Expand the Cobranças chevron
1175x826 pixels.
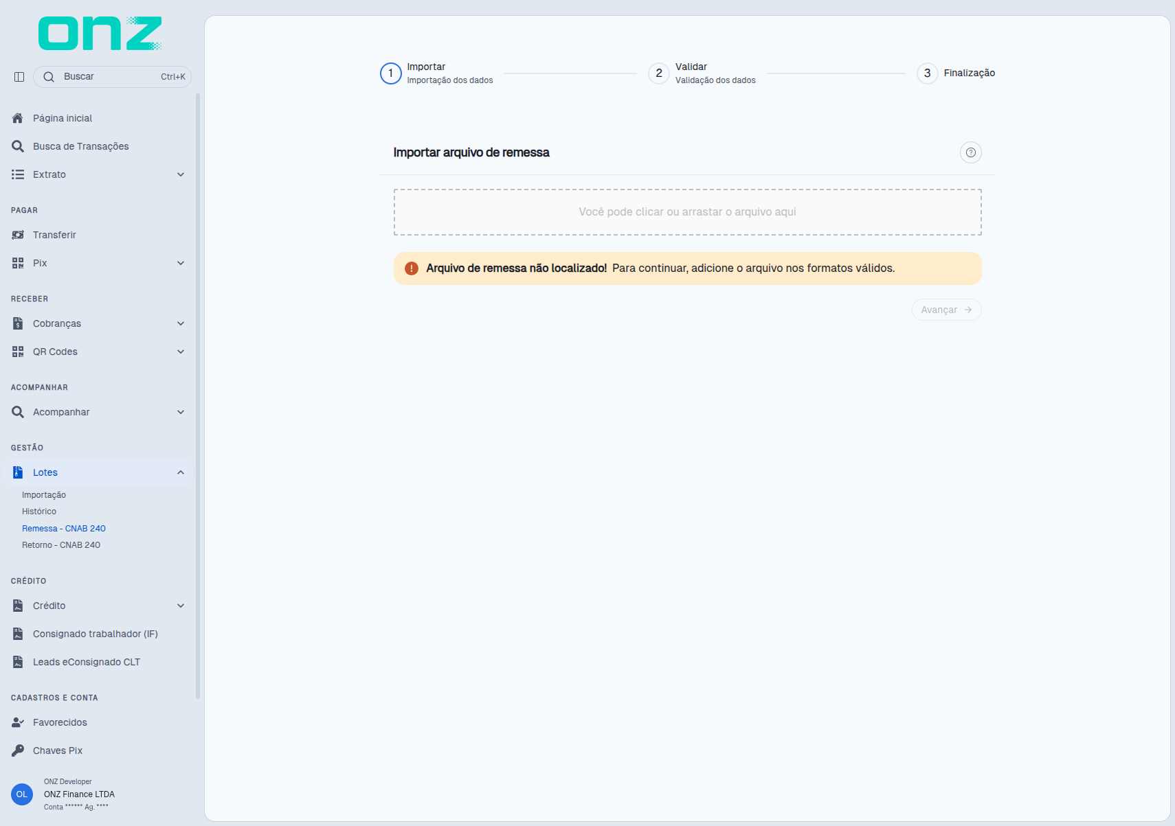[181, 323]
